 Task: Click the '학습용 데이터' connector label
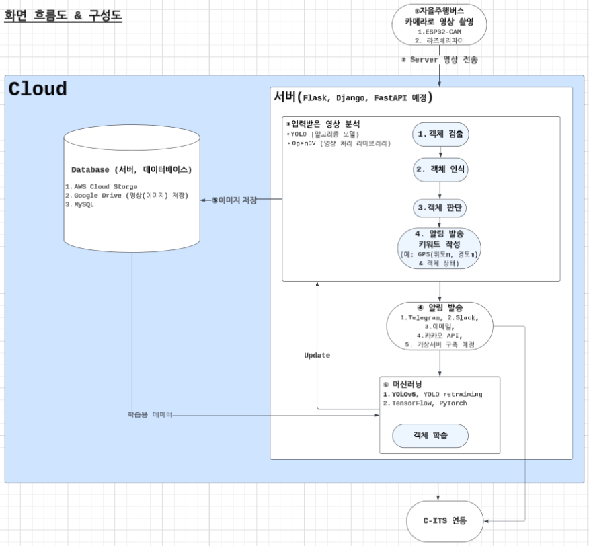tap(150, 414)
